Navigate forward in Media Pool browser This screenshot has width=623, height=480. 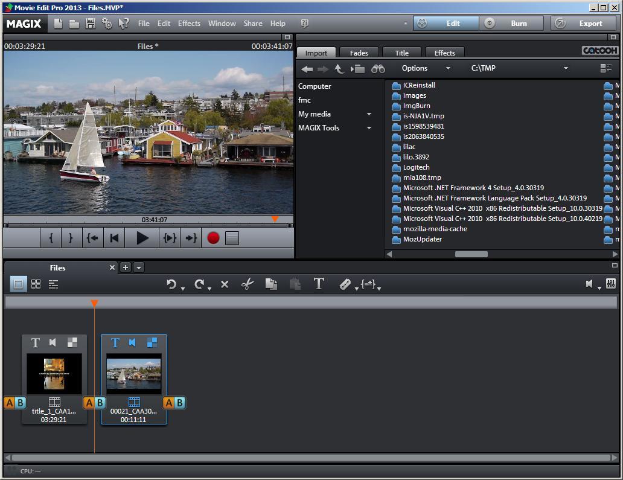(323, 69)
